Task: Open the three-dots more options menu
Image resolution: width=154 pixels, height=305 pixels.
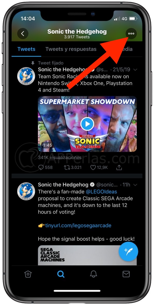Action: point(131,33)
